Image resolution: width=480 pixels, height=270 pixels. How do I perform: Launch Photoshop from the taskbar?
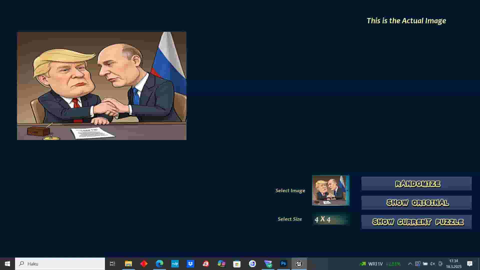click(x=284, y=264)
